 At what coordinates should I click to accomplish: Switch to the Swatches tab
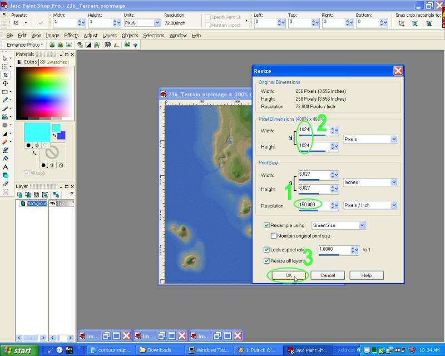(54, 62)
